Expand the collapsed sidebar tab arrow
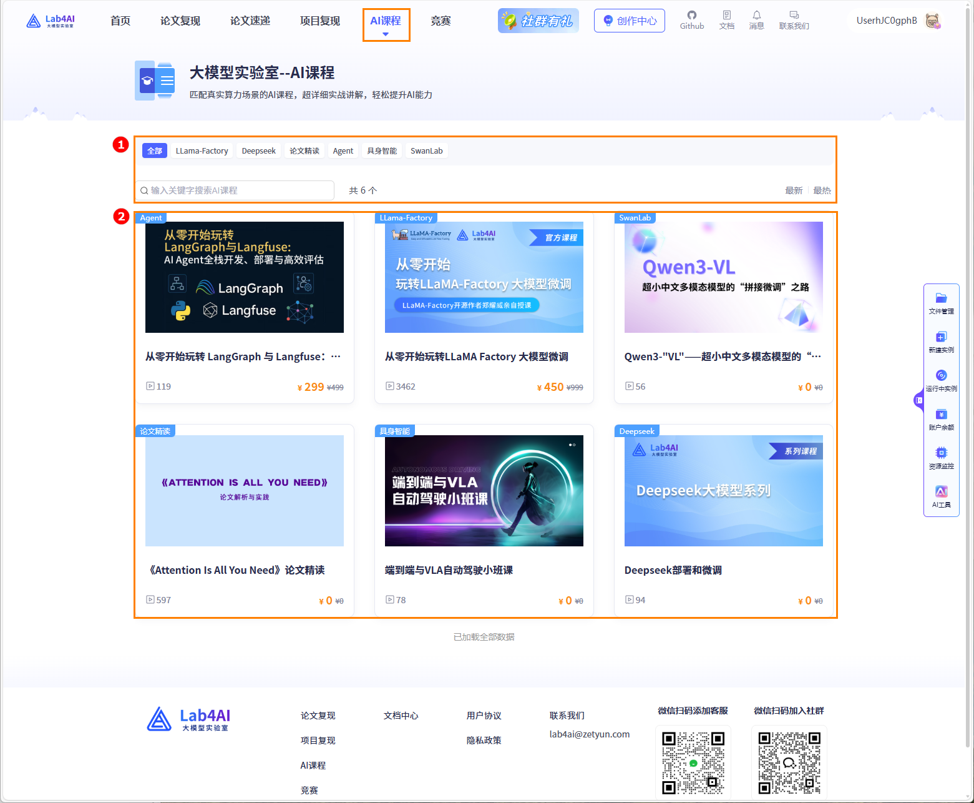The width and height of the screenshot is (974, 803). (x=918, y=400)
